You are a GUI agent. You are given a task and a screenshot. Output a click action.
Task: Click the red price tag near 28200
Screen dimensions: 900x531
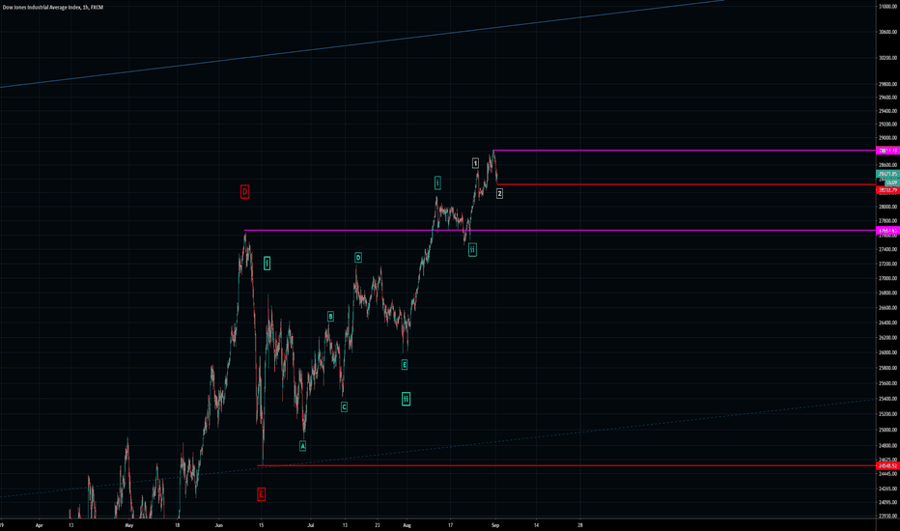point(888,190)
